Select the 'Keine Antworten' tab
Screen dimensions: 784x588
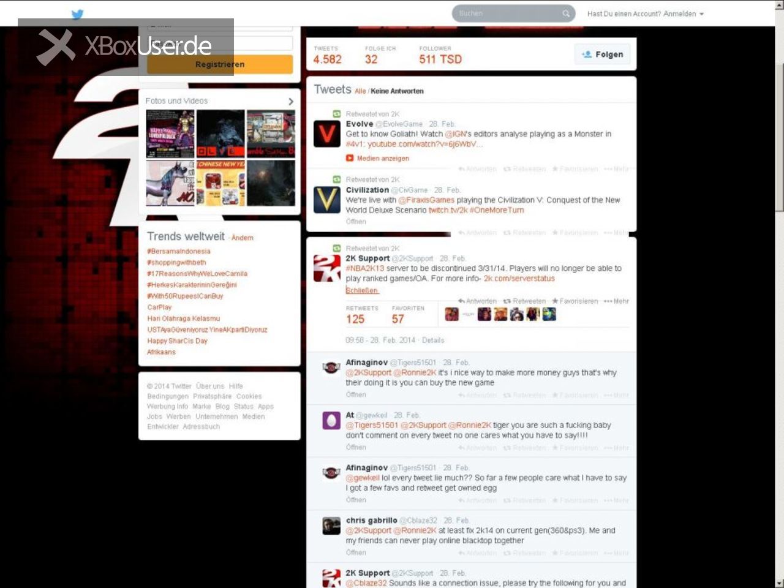[x=397, y=91]
